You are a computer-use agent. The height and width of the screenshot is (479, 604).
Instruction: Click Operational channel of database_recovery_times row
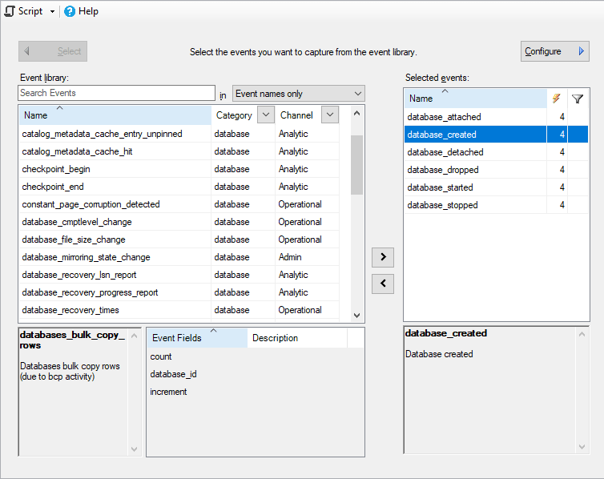coord(300,310)
